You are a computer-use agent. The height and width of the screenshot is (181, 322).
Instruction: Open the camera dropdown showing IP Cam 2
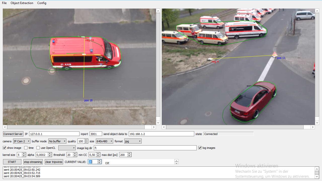[x=22, y=141]
